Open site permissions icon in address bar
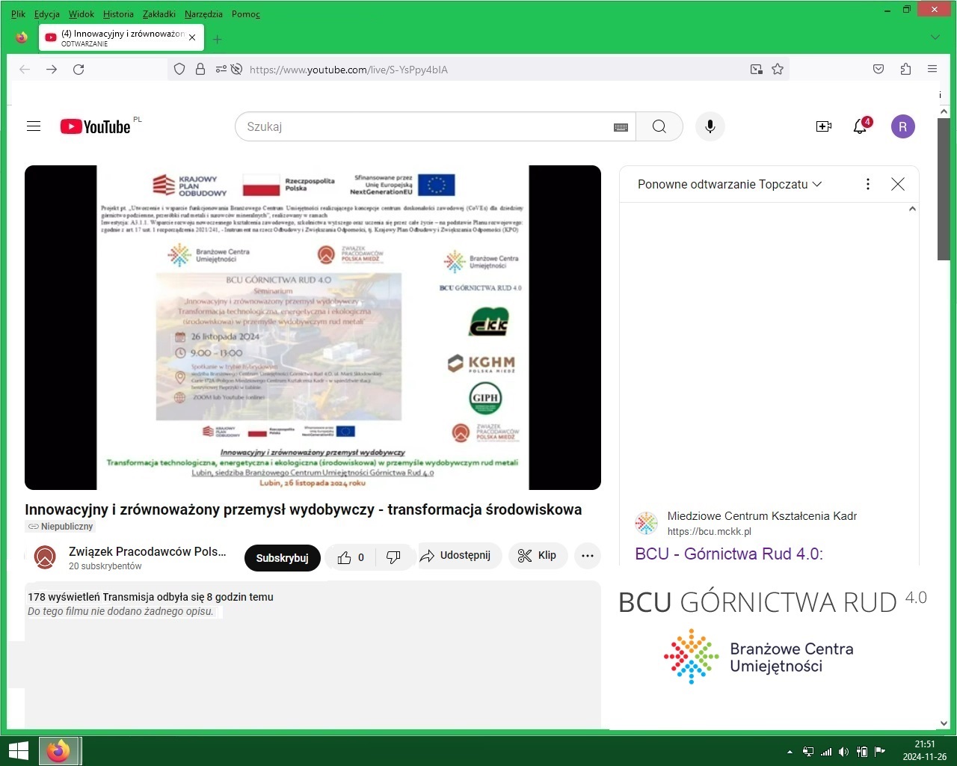Screen dimensions: 957x766 coord(221,69)
